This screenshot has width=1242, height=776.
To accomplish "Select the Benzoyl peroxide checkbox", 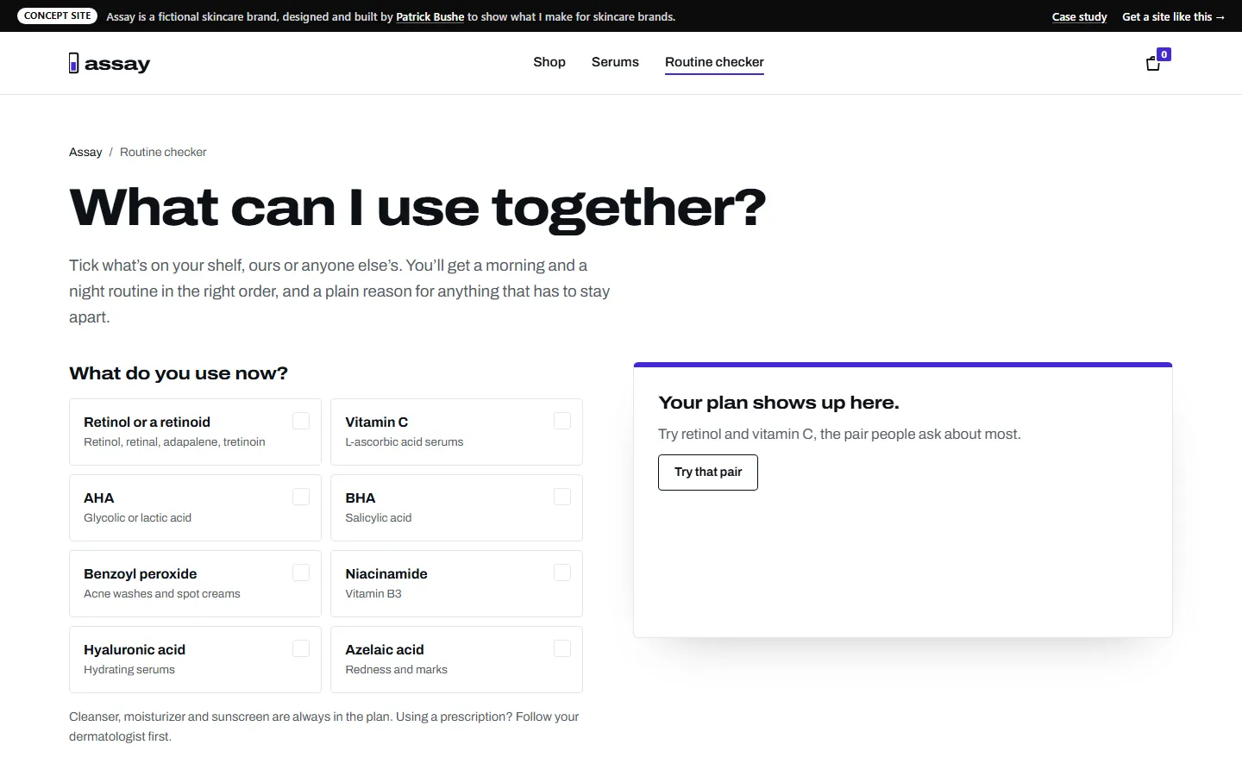I will point(301,573).
